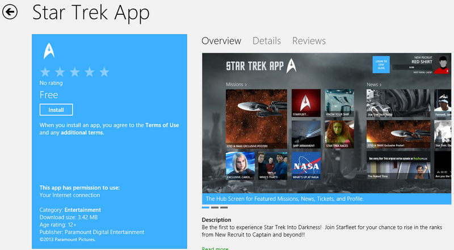Select the first screenshot page indicator

[205, 208]
